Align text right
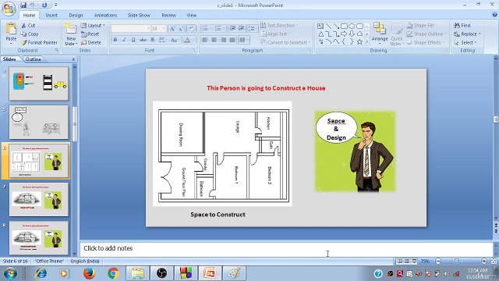 [x=224, y=40]
